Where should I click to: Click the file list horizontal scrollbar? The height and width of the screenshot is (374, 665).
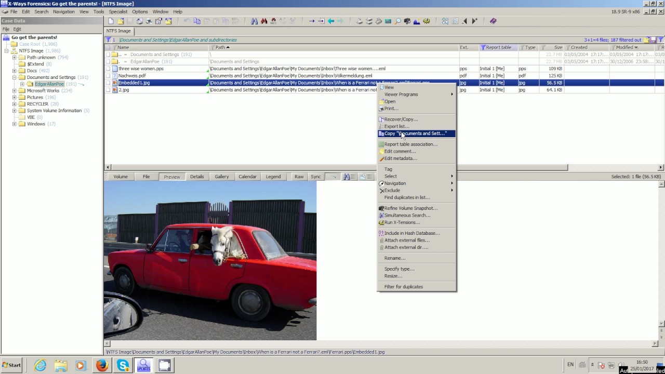coord(339,167)
